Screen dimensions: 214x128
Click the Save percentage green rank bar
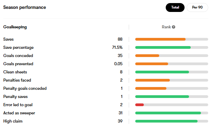click(x=163, y=47)
